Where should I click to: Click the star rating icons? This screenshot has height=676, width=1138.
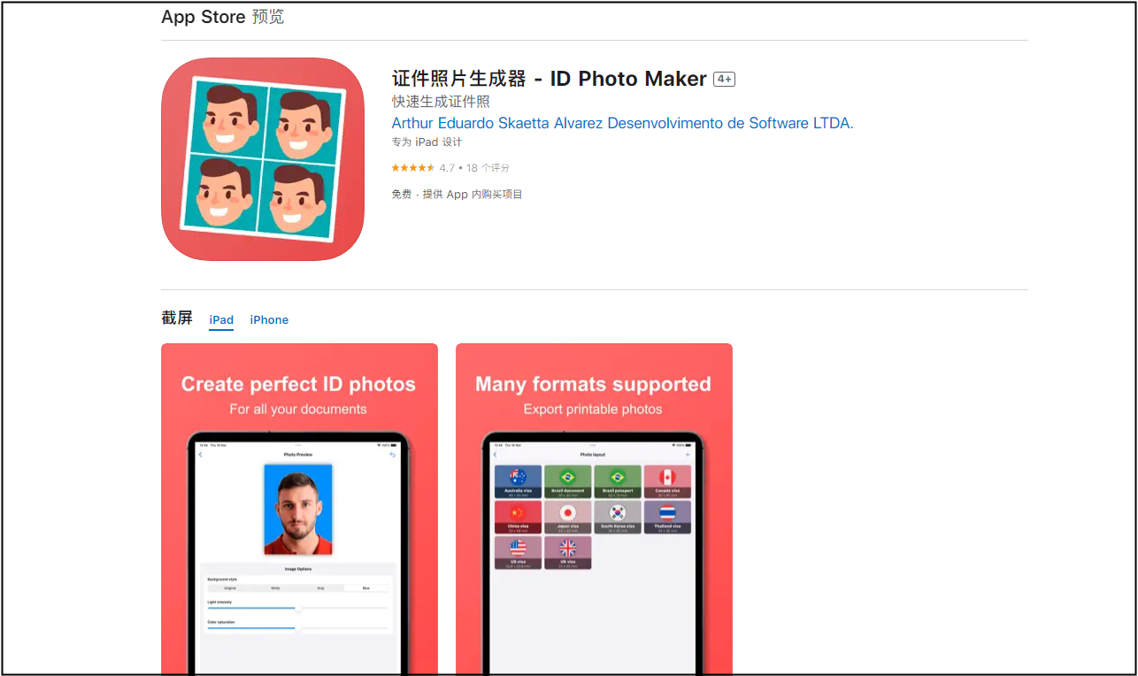[413, 168]
